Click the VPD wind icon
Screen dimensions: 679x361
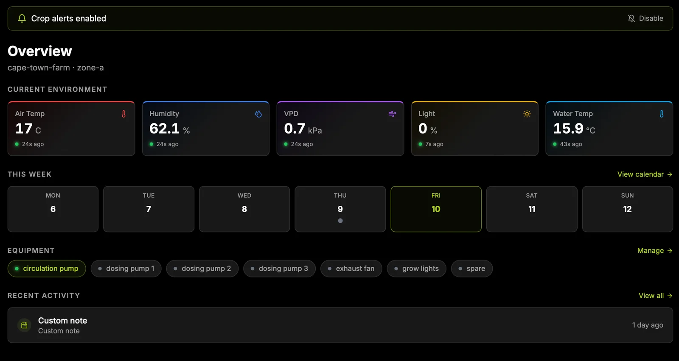[x=393, y=114]
